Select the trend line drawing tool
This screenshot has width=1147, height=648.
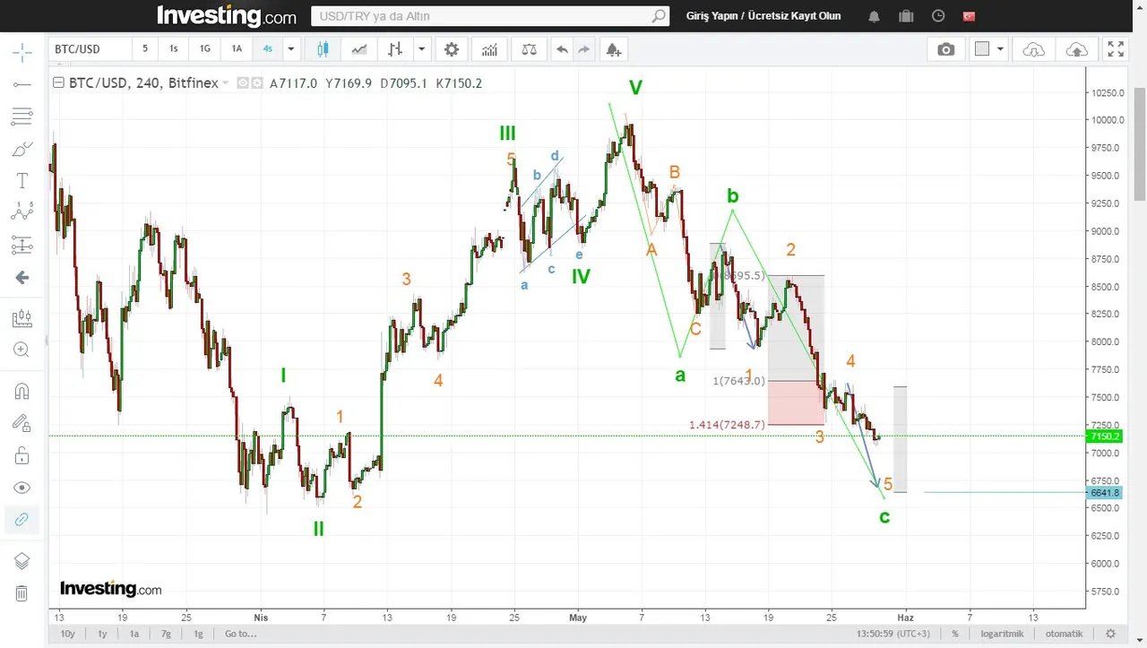22,84
